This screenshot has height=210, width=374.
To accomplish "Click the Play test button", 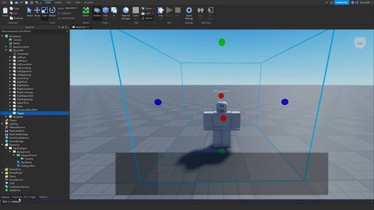I will point(161,12).
